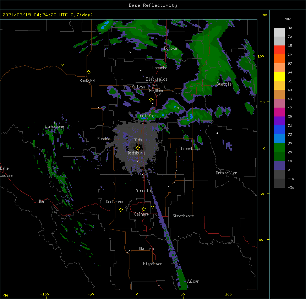Screen dimensions: 306x299
Task: Click the RedDeer city label
Action: (x=156, y=91)
